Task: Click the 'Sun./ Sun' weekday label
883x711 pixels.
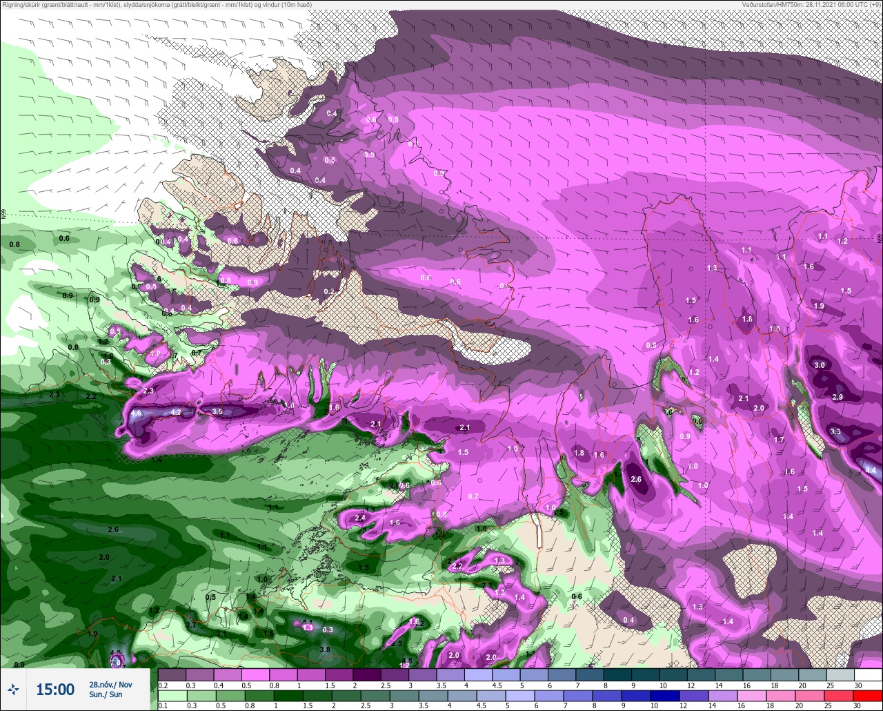Action: [x=106, y=694]
